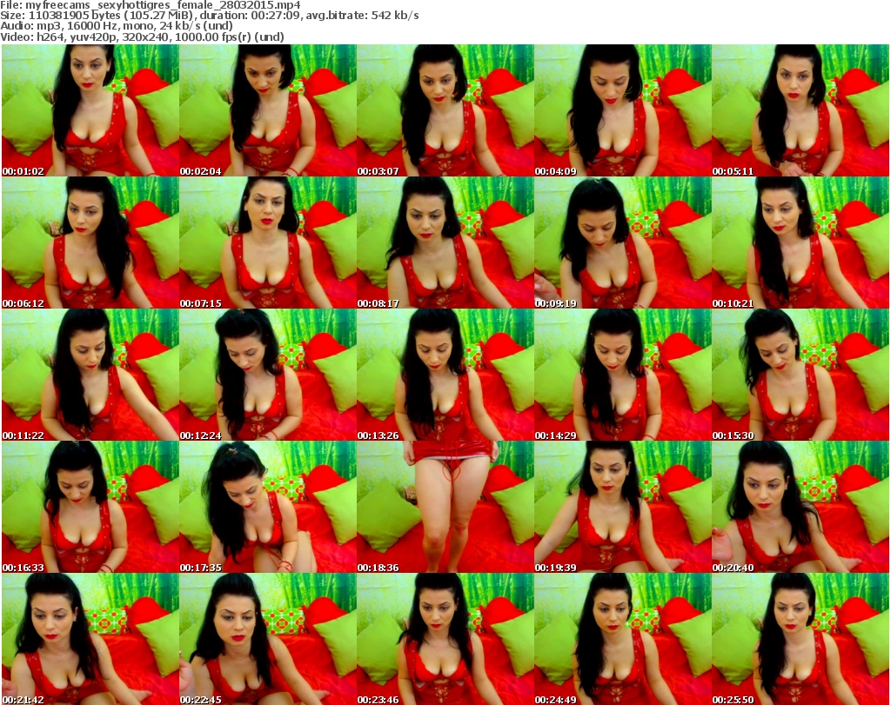The width and height of the screenshot is (891, 705).
Task: Pick the frame stamped 00:11:22
Action: [x=90, y=375]
